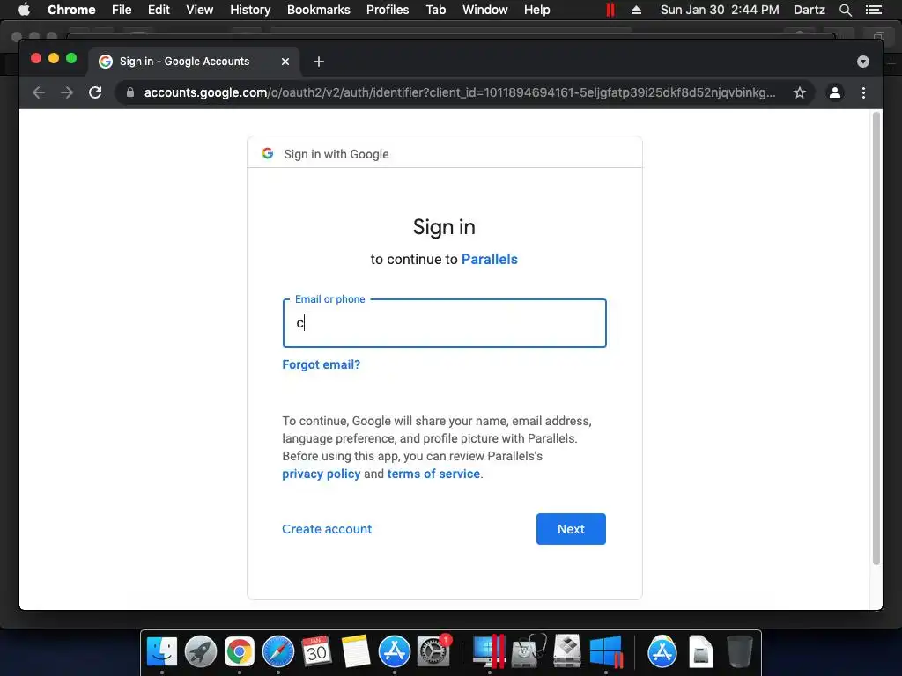Open Chrome from the Dock
Viewport: 902px width, 676px height.
pos(240,652)
